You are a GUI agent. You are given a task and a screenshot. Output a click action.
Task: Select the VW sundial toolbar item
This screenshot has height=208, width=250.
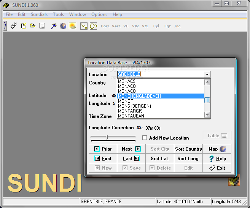coord(135,26)
